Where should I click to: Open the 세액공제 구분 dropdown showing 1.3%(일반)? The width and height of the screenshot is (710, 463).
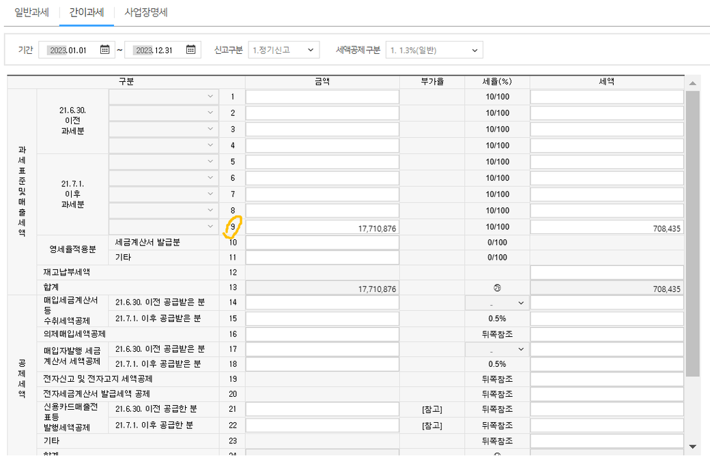tap(434, 50)
